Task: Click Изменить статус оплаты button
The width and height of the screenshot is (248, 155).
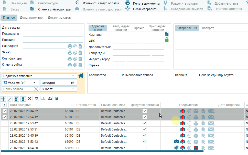Action: [x=101, y=3]
